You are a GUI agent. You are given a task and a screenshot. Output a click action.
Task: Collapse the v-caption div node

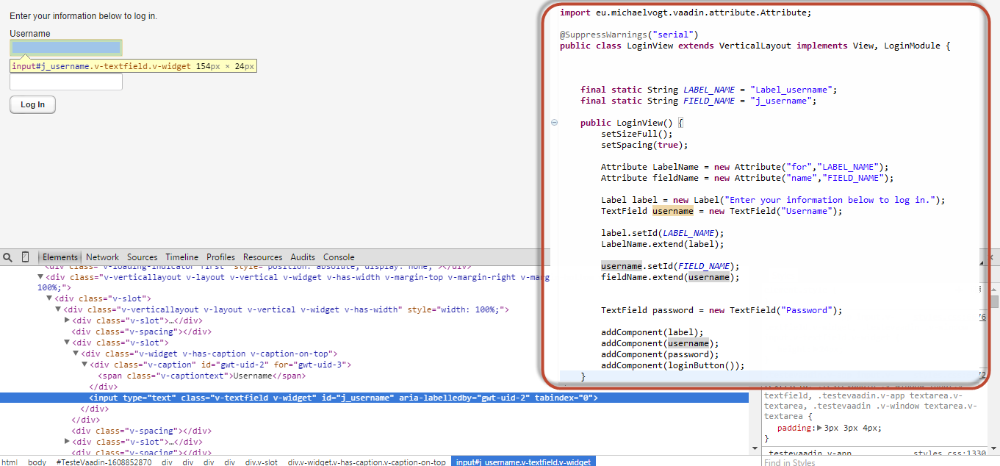tap(85, 365)
